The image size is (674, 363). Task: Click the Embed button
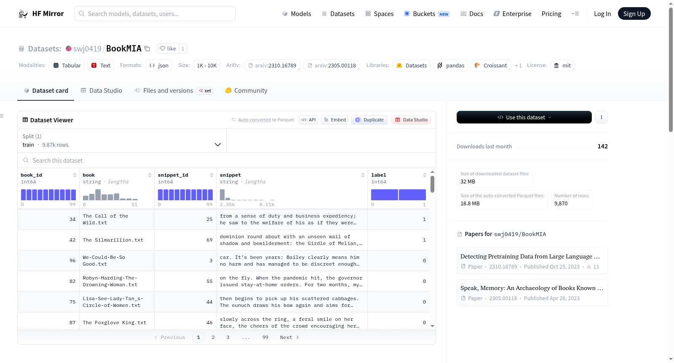point(334,120)
